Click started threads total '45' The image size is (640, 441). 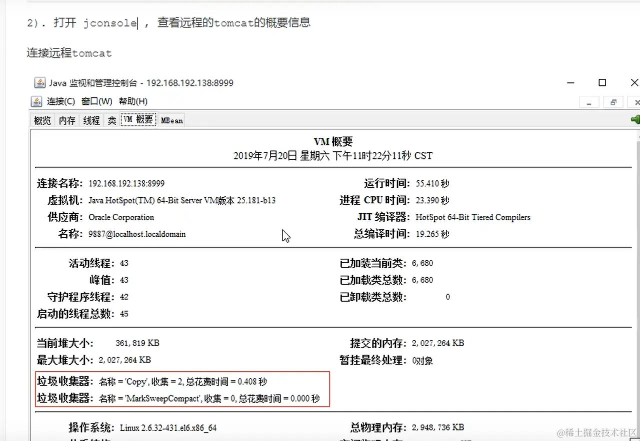[x=124, y=314]
